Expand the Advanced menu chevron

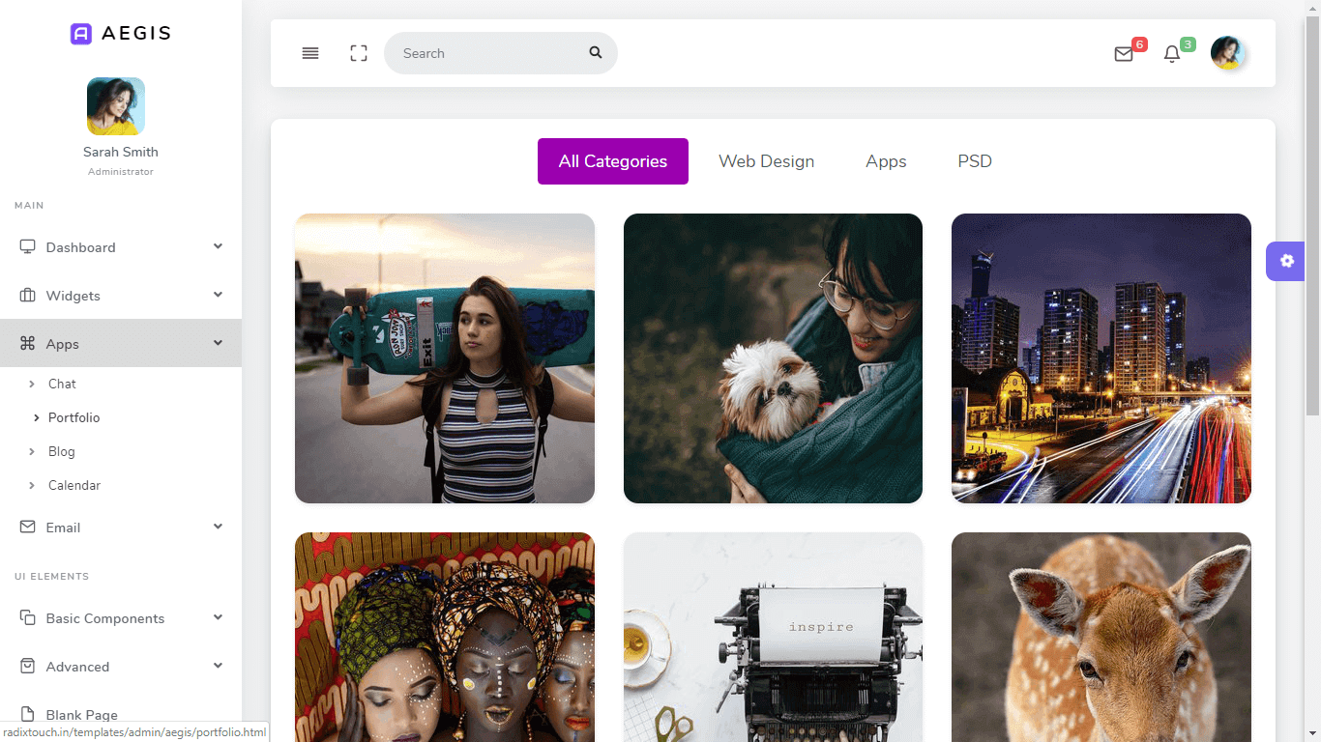[x=218, y=666]
